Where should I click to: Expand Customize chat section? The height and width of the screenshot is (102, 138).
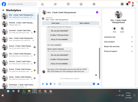(118, 37)
